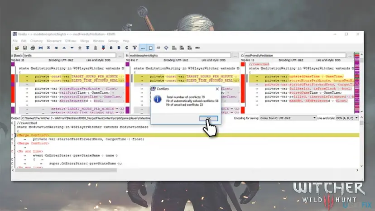Screen dimensions: 375x211
Task: Open the Edit menu
Action: click(x=24, y=41)
